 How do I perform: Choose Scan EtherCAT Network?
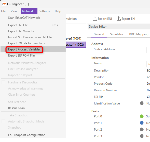(33, 18)
